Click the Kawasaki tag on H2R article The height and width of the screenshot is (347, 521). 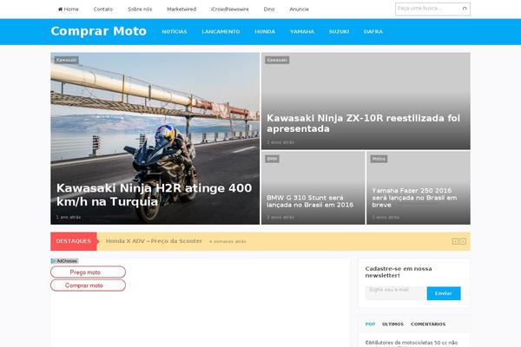point(67,60)
